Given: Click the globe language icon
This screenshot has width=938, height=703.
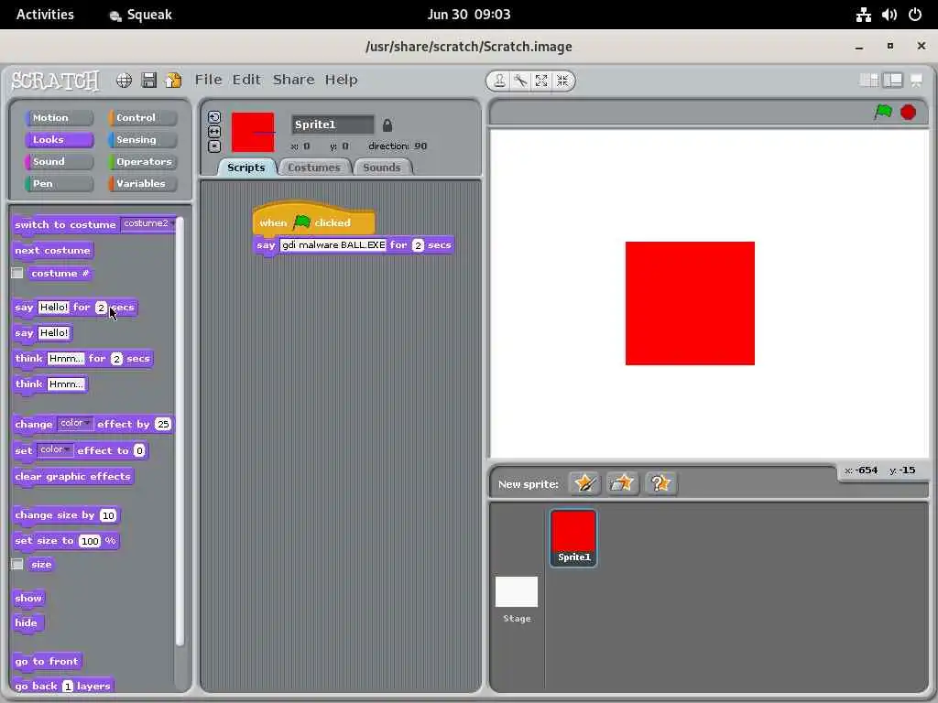Looking at the screenshot, I should click(124, 81).
